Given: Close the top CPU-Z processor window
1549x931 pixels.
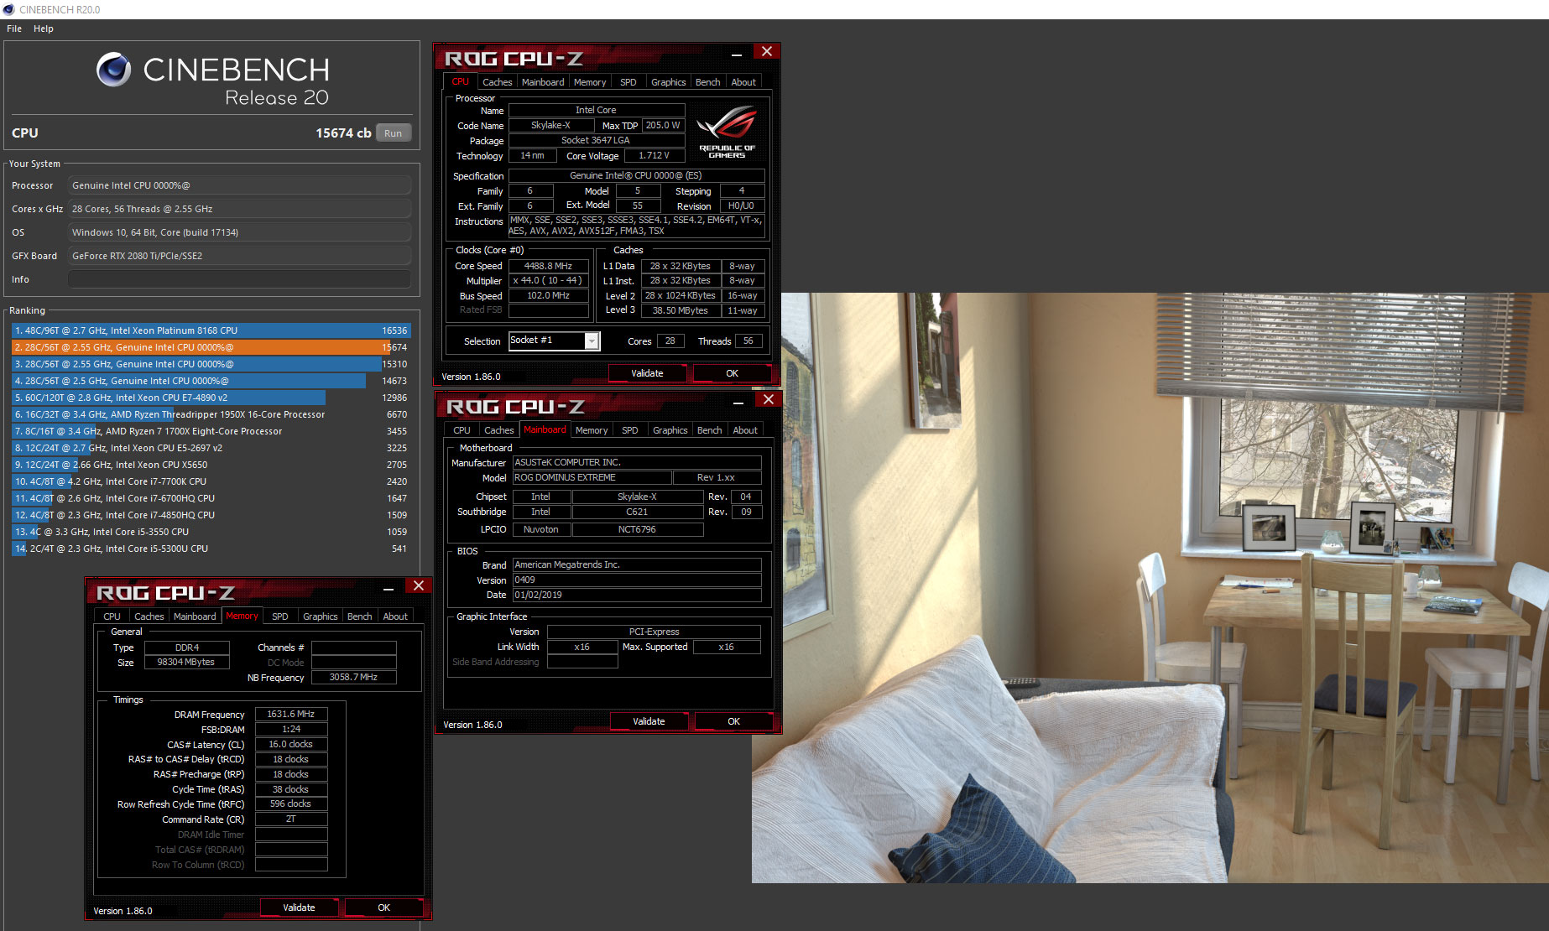Looking at the screenshot, I should click(x=767, y=52).
